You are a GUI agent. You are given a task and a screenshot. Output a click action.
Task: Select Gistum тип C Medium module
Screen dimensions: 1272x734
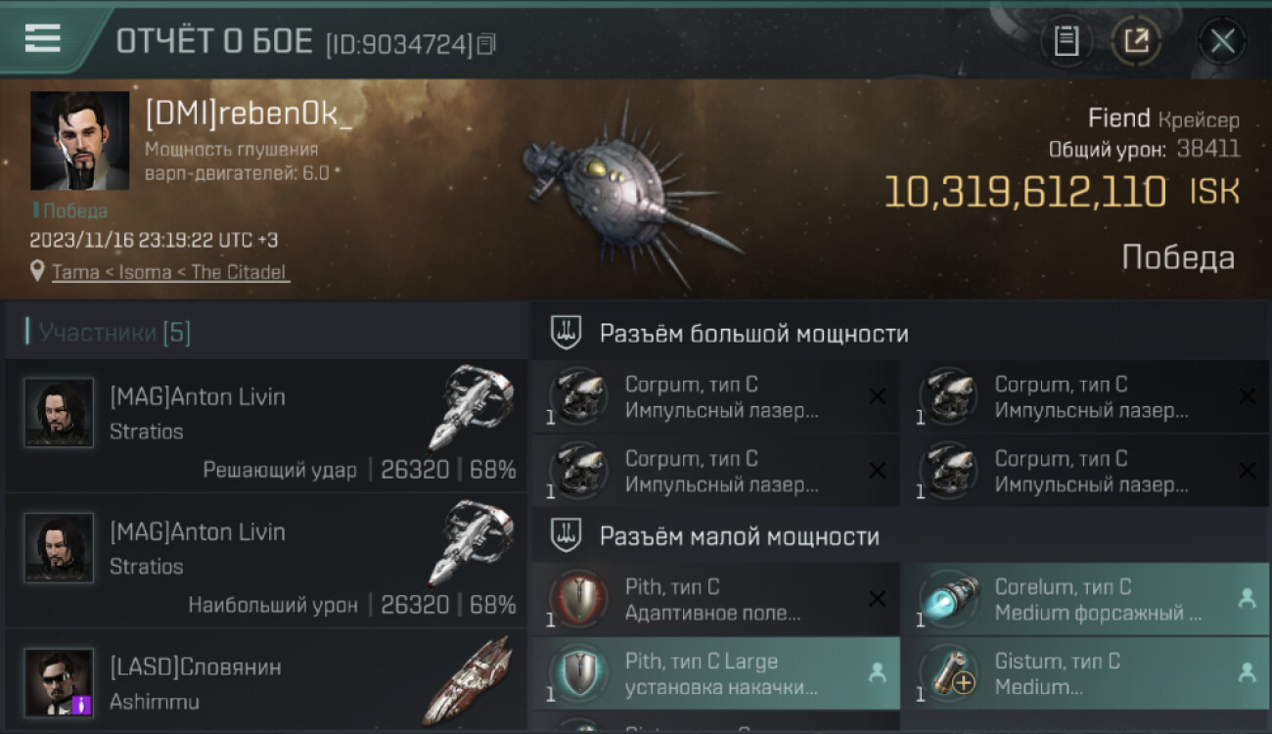click(1086, 673)
